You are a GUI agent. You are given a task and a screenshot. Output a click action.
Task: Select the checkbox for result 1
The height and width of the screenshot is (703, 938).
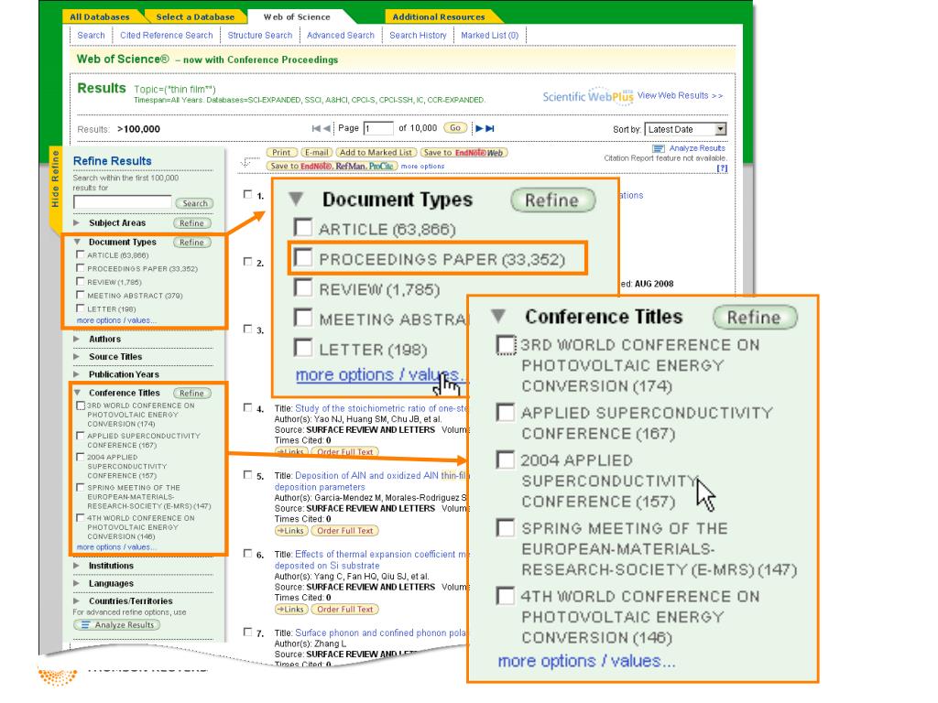click(x=247, y=194)
